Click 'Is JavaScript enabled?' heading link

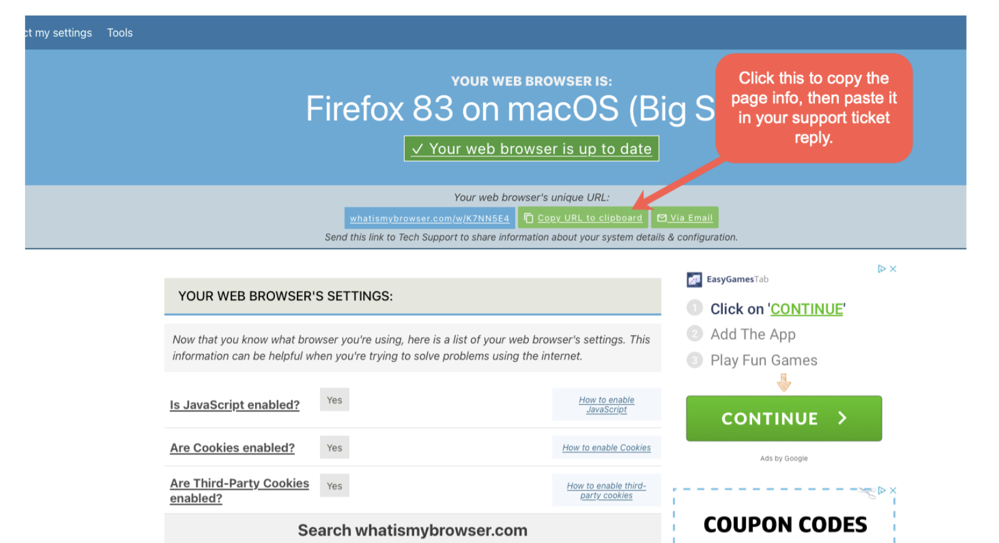[x=234, y=405]
